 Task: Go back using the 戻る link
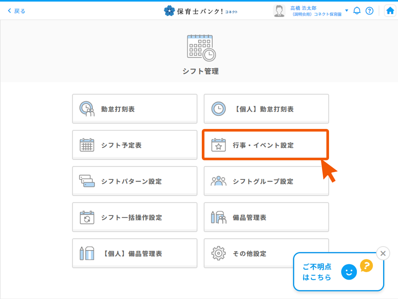17,11
